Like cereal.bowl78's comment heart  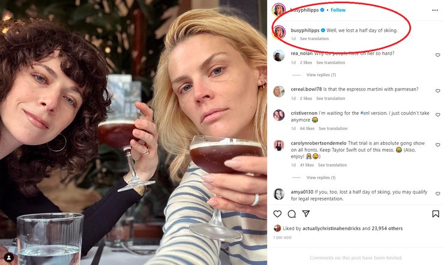click(x=438, y=91)
